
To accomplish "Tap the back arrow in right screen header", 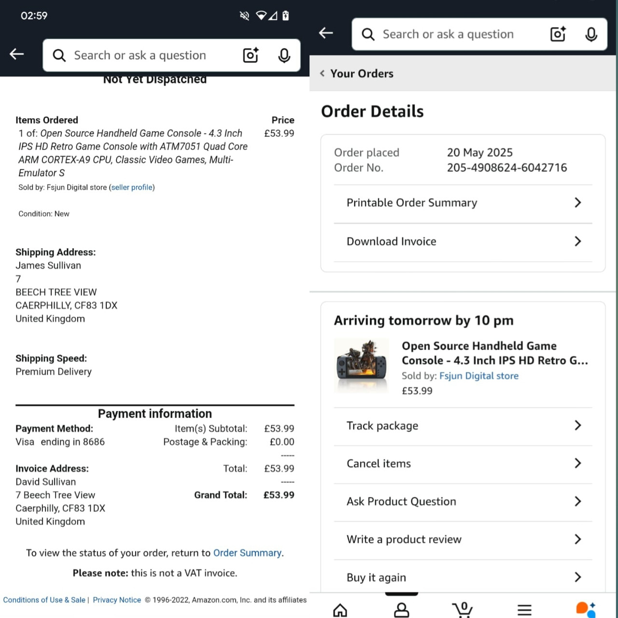I will (x=326, y=33).
